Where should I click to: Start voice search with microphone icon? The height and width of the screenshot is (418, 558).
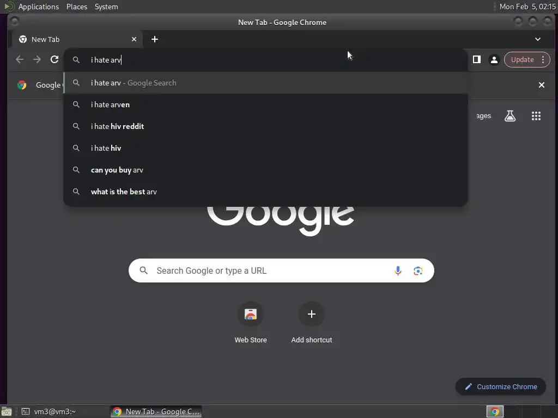(398, 271)
